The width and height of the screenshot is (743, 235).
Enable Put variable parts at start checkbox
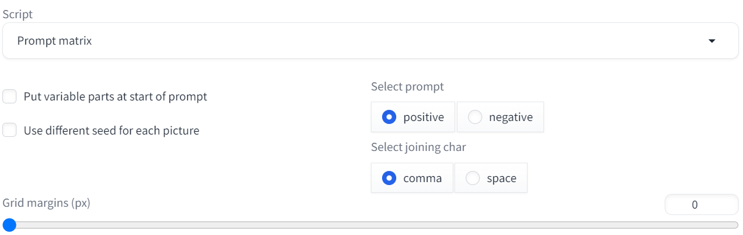click(x=9, y=96)
